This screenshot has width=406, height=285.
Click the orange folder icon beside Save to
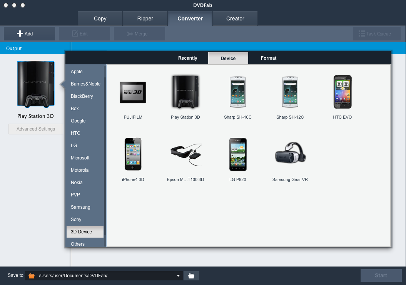click(x=32, y=276)
